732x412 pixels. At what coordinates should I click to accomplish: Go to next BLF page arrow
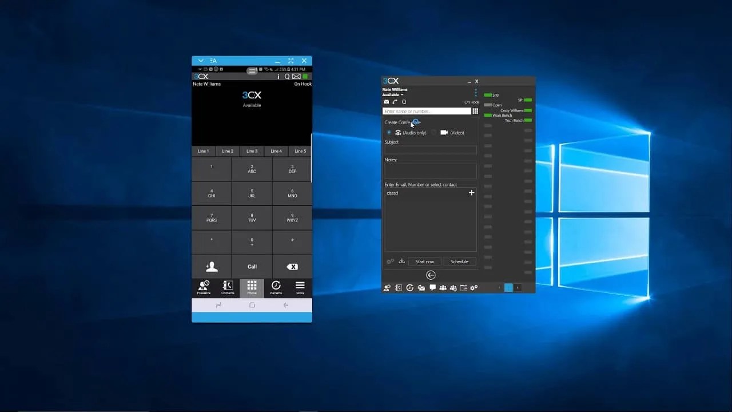518,288
